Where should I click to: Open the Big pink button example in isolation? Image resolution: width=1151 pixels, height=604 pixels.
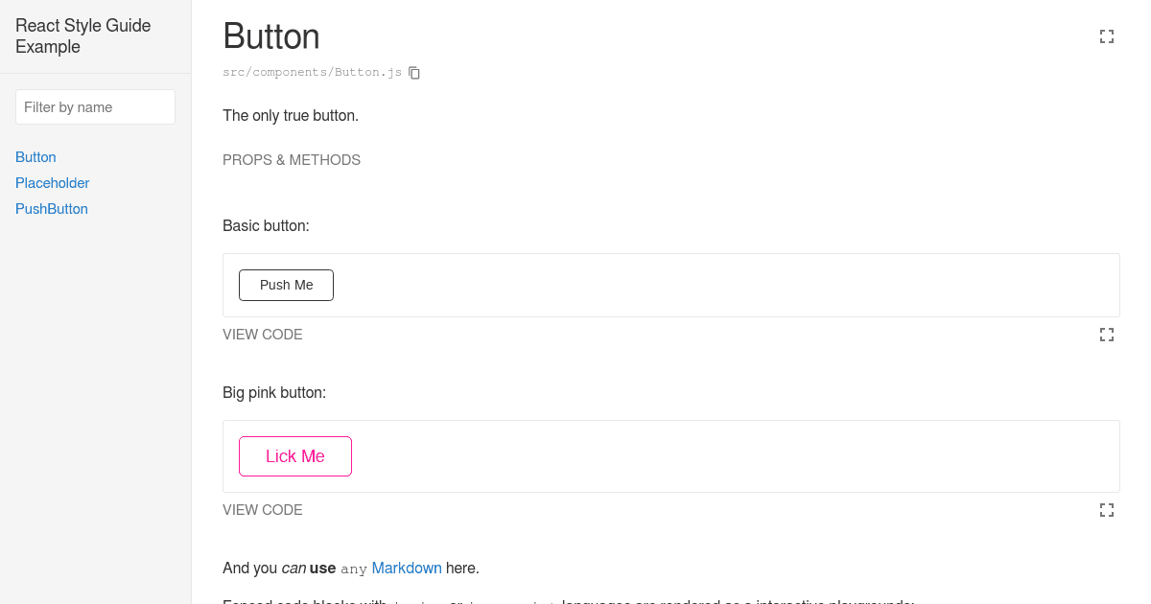point(1106,509)
